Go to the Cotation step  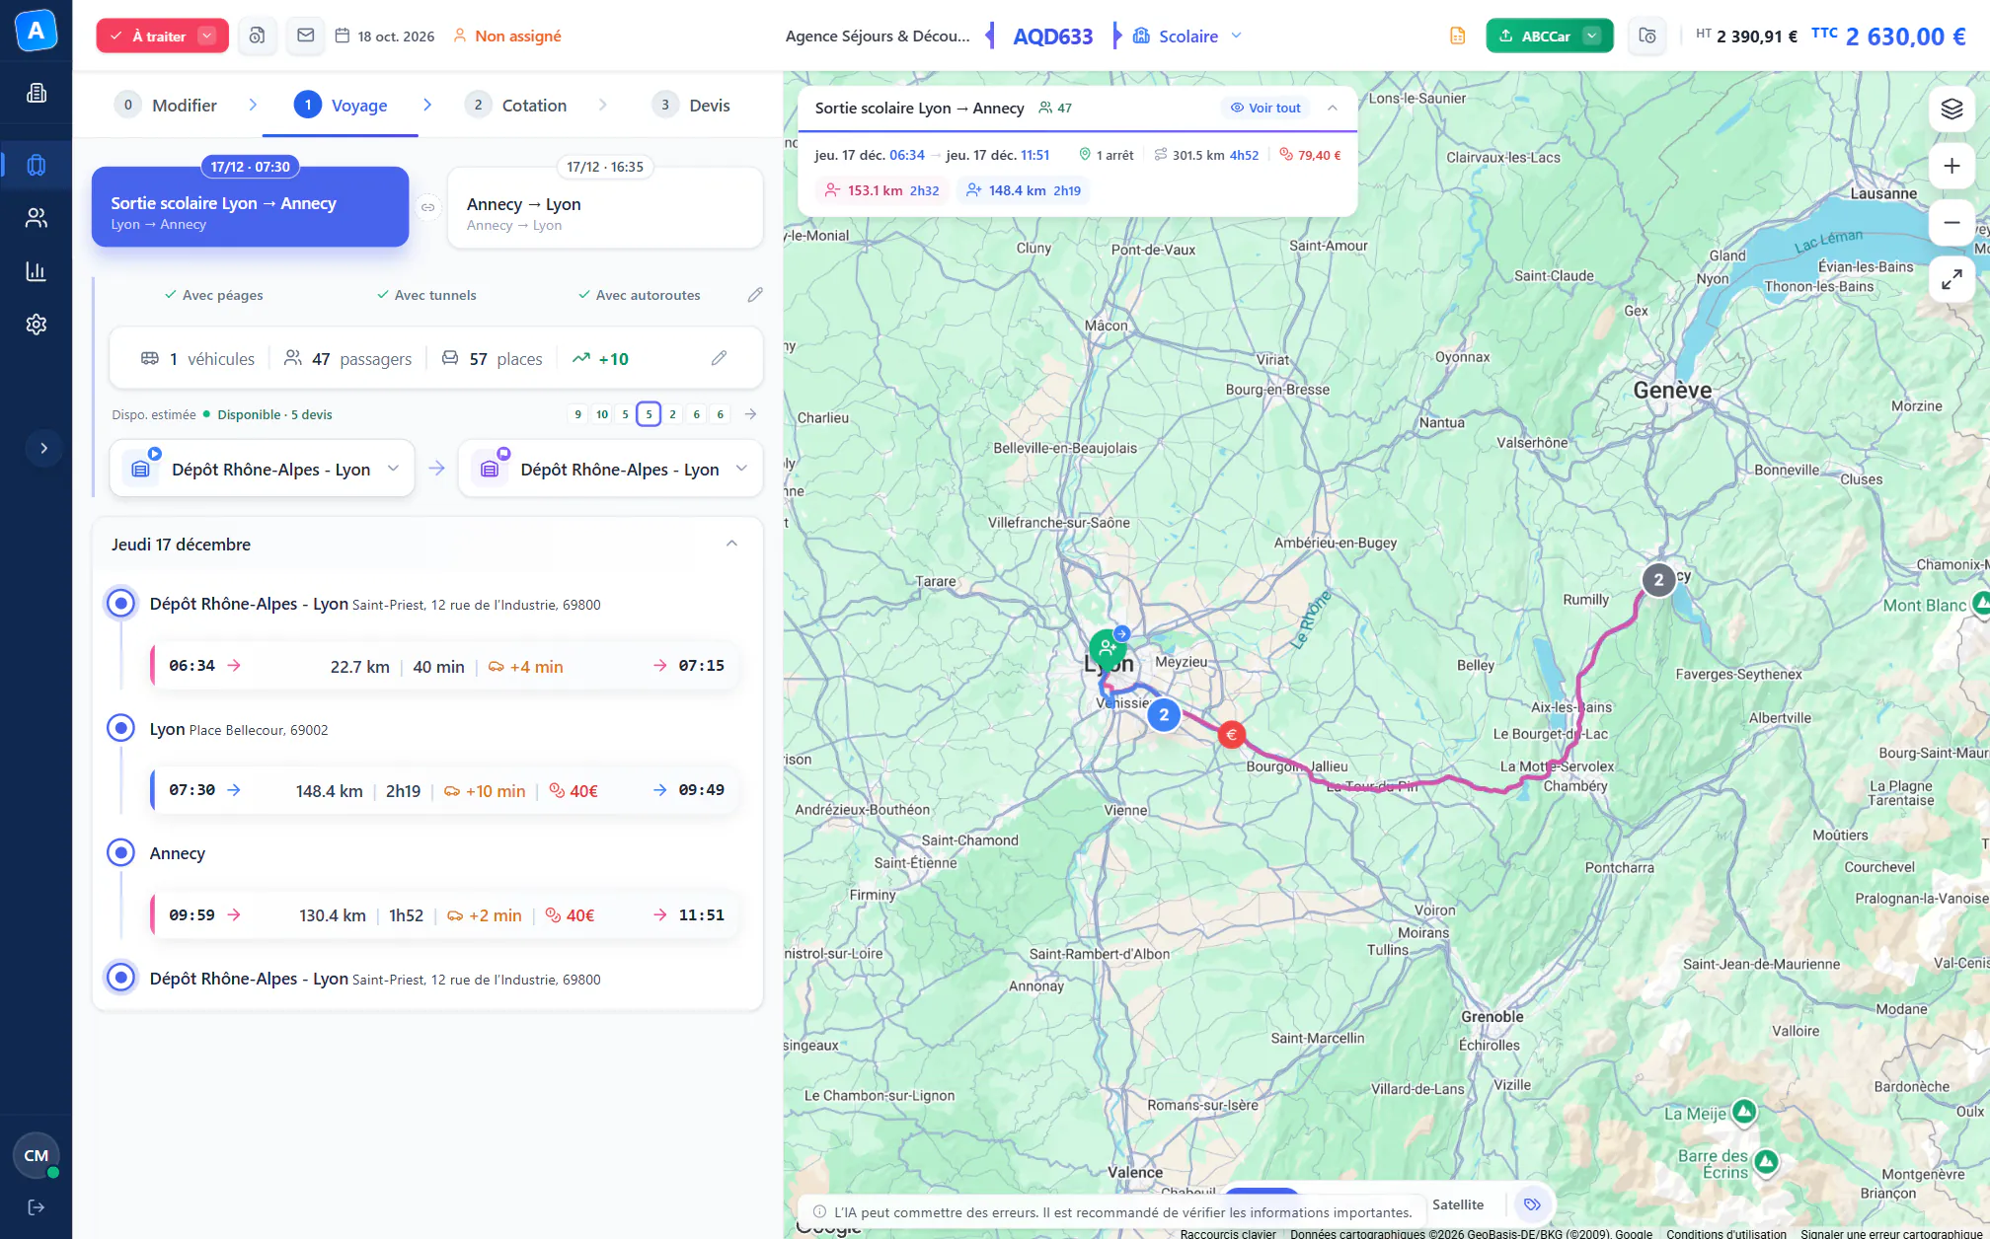(516, 105)
